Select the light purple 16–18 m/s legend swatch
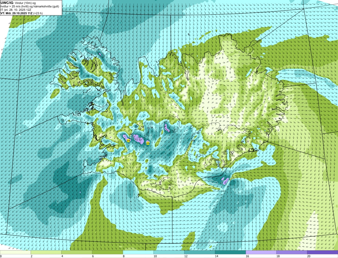The width and height of the screenshot is (338, 258). pyautogui.click(x=261, y=252)
